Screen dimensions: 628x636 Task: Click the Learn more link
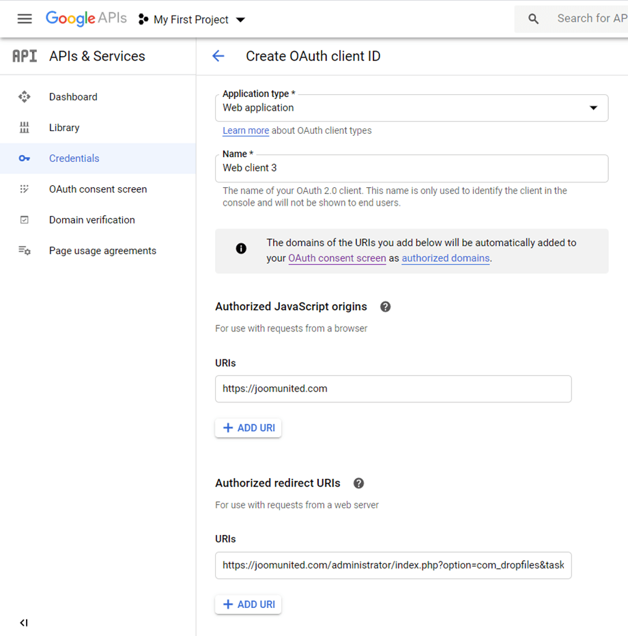click(245, 130)
